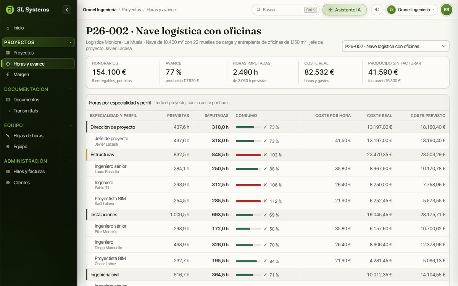The height and width of the screenshot is (286, 458).
Task: Click the checkmark on Óscar Lahoz's row
Action: (x=265, y=261)
